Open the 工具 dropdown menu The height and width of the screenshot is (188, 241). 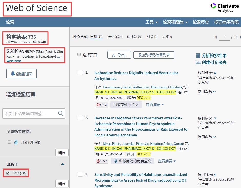click(x=151, y=22)
